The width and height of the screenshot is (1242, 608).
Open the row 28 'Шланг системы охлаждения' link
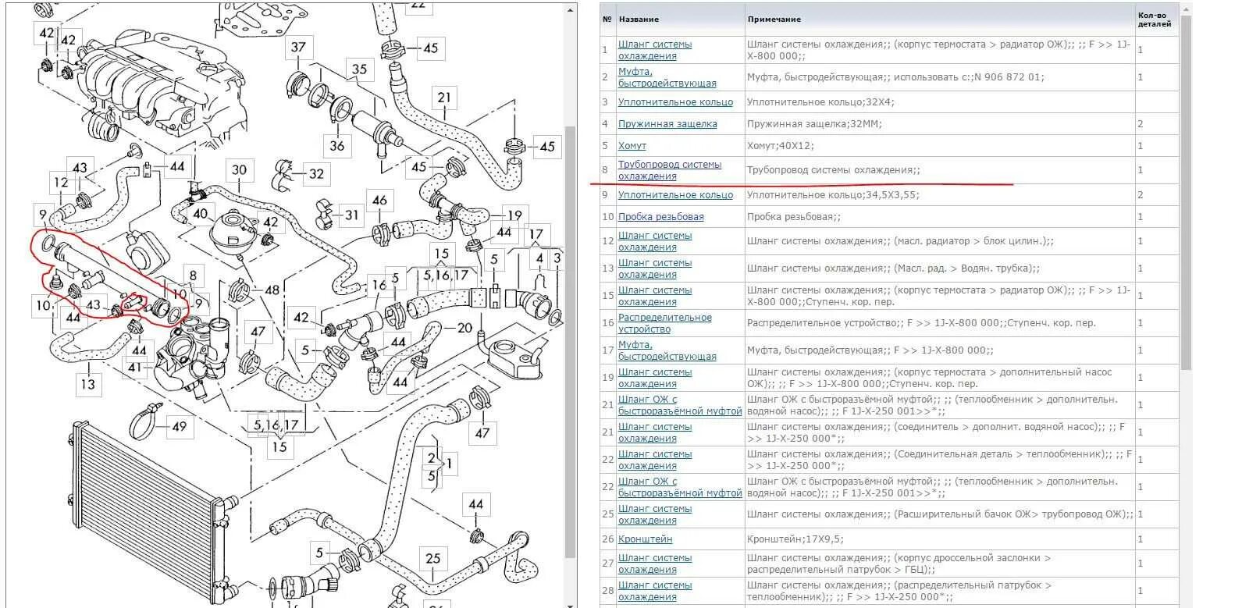(x=655, y=591)
